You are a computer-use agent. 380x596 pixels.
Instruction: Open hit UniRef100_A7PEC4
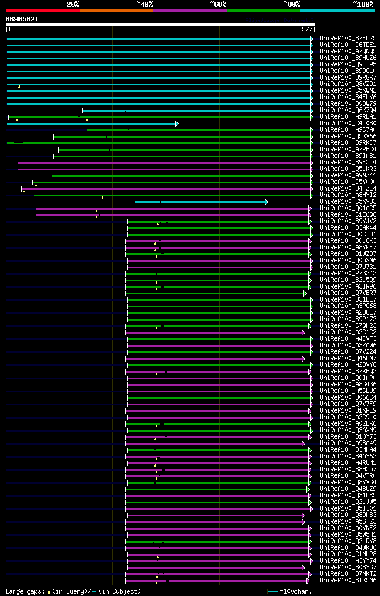click(x=348, y=150)
